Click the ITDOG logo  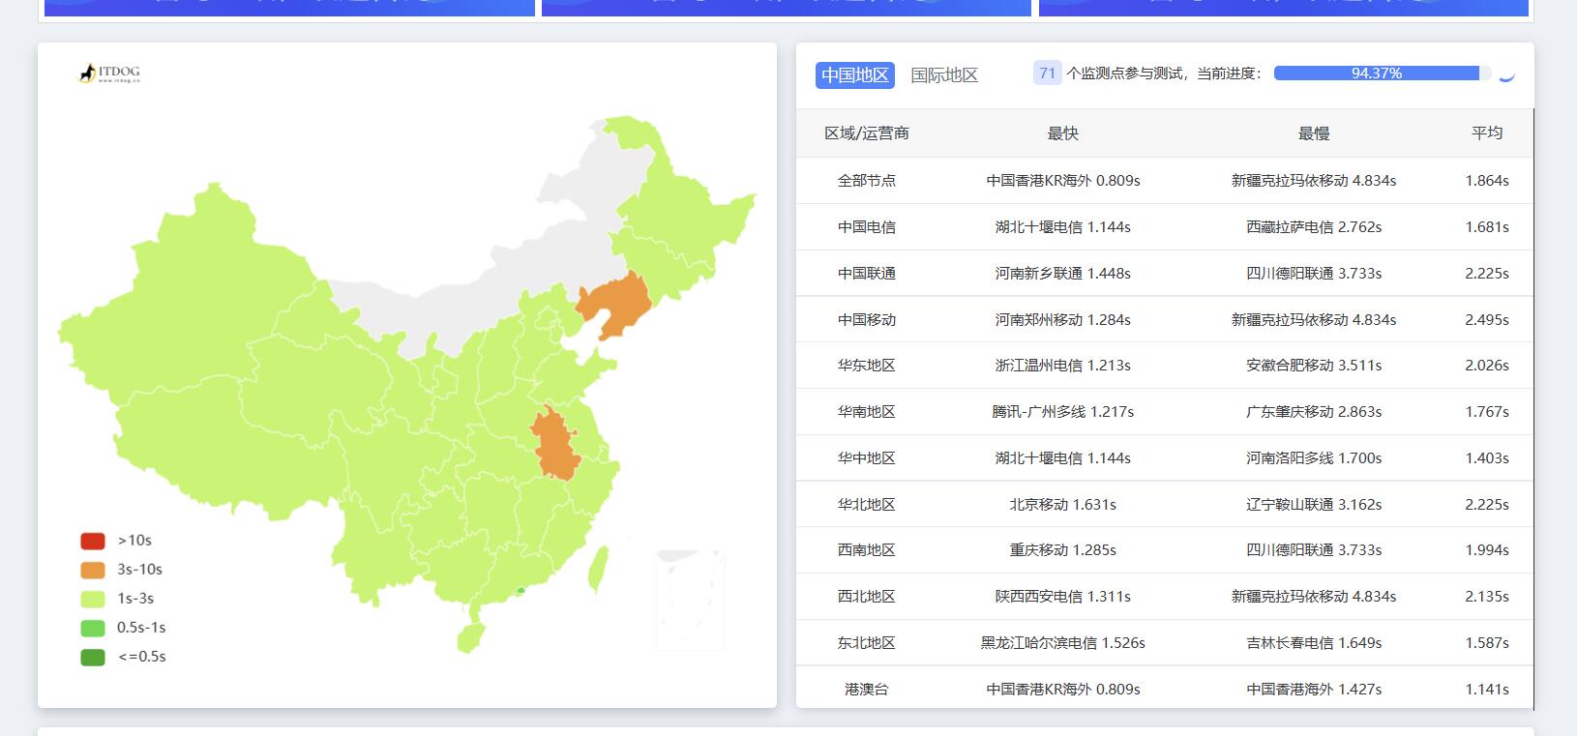(109, 74)
